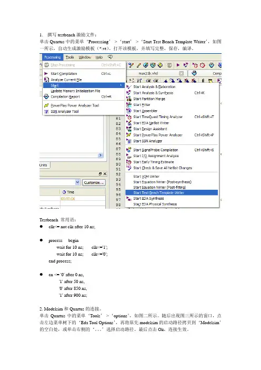Image resolution: width=261 pixels, height=370 pixels.
Task: Click the Start Fitter icon
Action: 129,104
